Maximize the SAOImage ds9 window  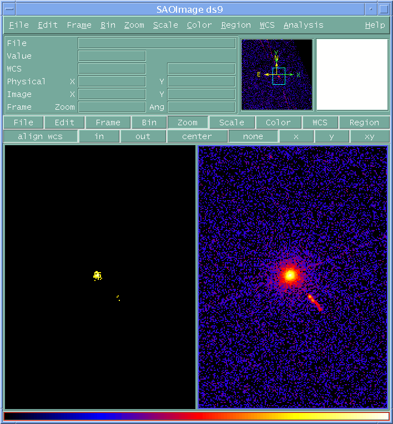pos(384,9)
